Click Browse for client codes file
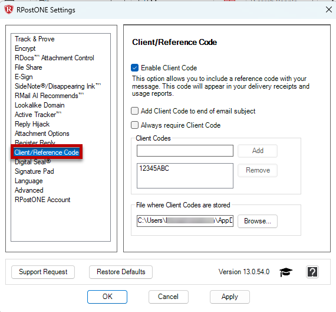 tap(258, 221)
